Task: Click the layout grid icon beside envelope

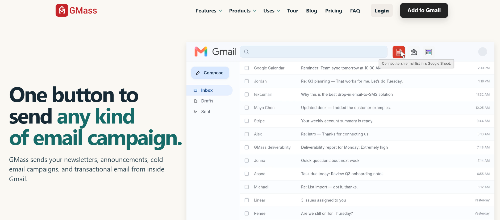Action: [x=429, y=52]
